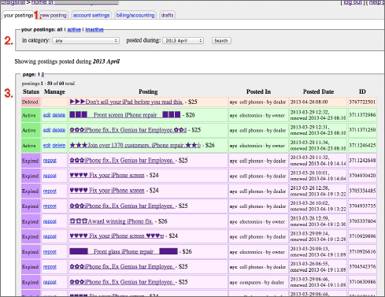Open expired 'iPhone fix' posting ID 3704933735
Image resolution: width=385 pixels, height=297 pixels.
[x=122, y=206]
